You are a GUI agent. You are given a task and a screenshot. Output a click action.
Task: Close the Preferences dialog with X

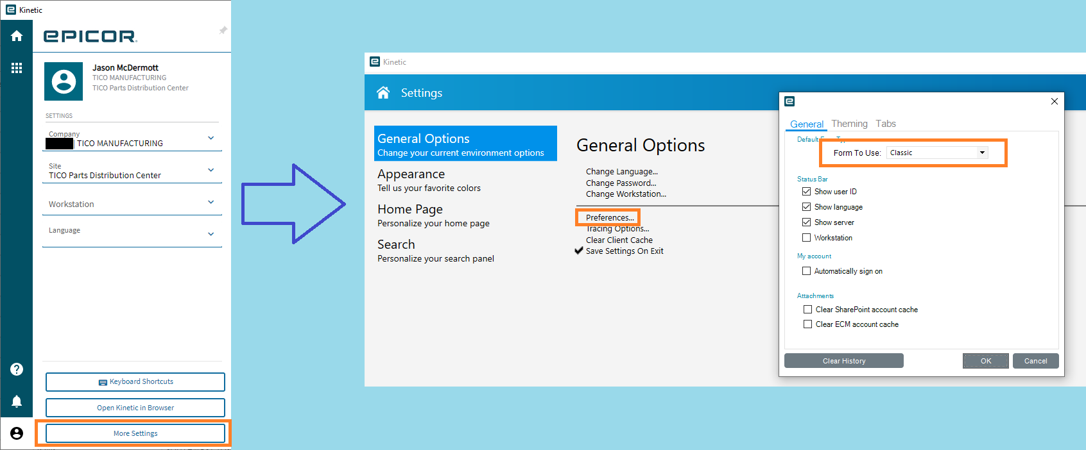(1054, 101)
